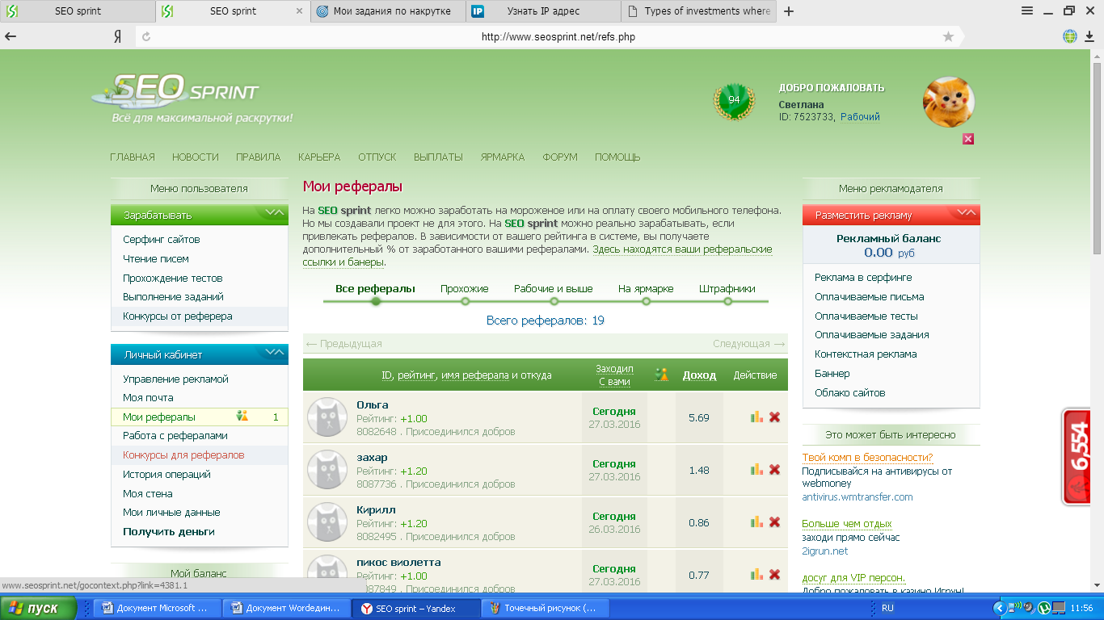Delete referral пикос виолетта with the red X

pos(774,575)
